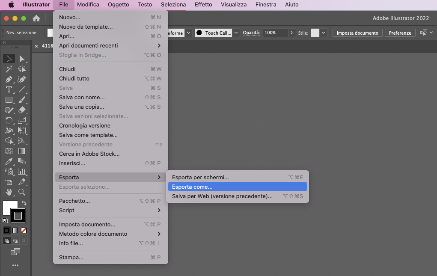The height and width of the screenshot is (276, 437).
Task: Grab the Hand tool
Action: tap(9, 192)
